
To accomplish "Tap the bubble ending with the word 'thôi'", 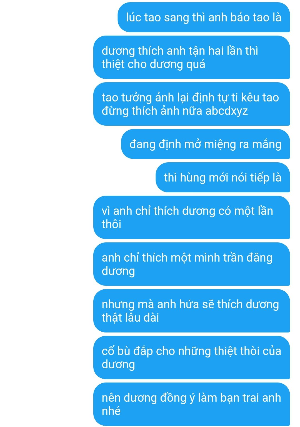I will pyautogui.click(x=192, y=217).
